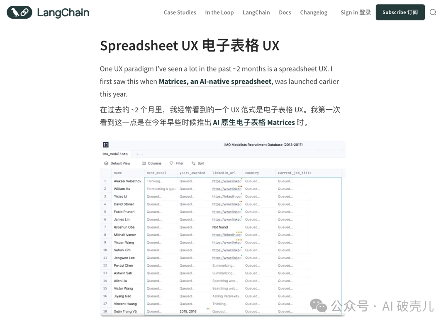Click the LangChain parrot logo icon
The image size is (448, 324).
click(x=19, y=12)
